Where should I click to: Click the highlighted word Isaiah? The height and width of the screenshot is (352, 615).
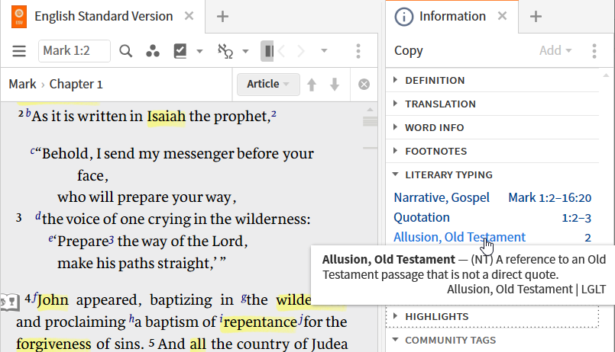pos(167,117)
